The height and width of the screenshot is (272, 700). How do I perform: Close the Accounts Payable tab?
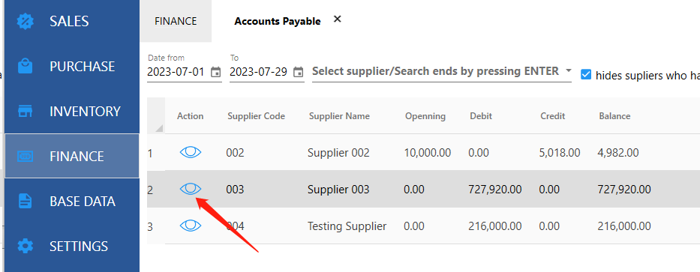338,19
